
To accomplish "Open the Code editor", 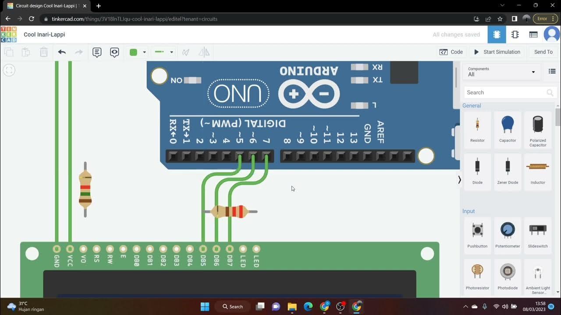I will point(451,52).
